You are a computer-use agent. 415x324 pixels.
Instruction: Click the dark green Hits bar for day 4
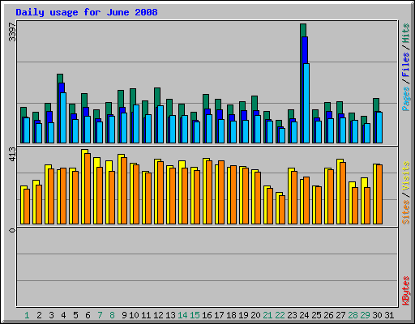60,79
